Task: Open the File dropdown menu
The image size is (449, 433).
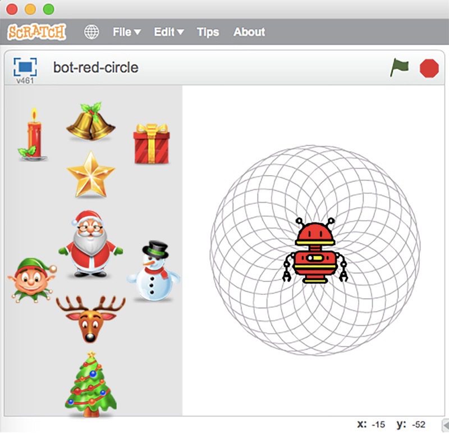Action: click(126, 32)
